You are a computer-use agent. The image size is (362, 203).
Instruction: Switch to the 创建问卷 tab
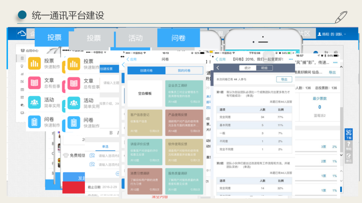pos(146,70)
